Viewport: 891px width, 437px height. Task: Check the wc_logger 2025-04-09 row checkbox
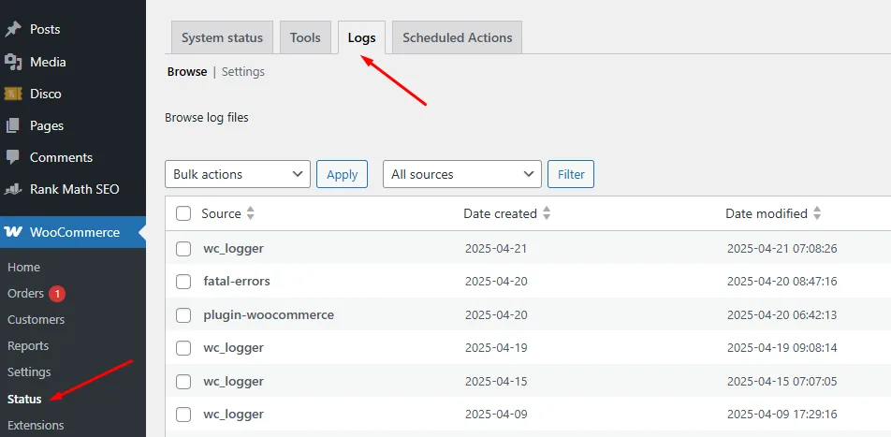(x=183, y=415)
